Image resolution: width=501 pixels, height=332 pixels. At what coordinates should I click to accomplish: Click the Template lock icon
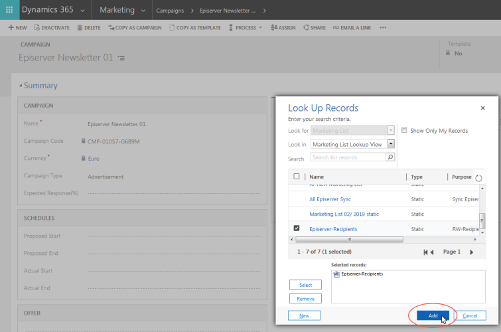448,52
